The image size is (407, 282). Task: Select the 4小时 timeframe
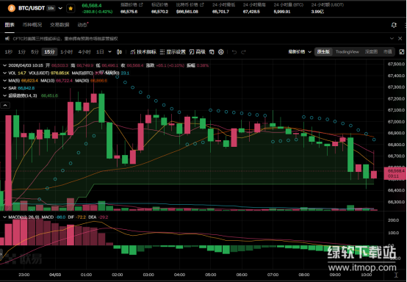pos(84,52)
